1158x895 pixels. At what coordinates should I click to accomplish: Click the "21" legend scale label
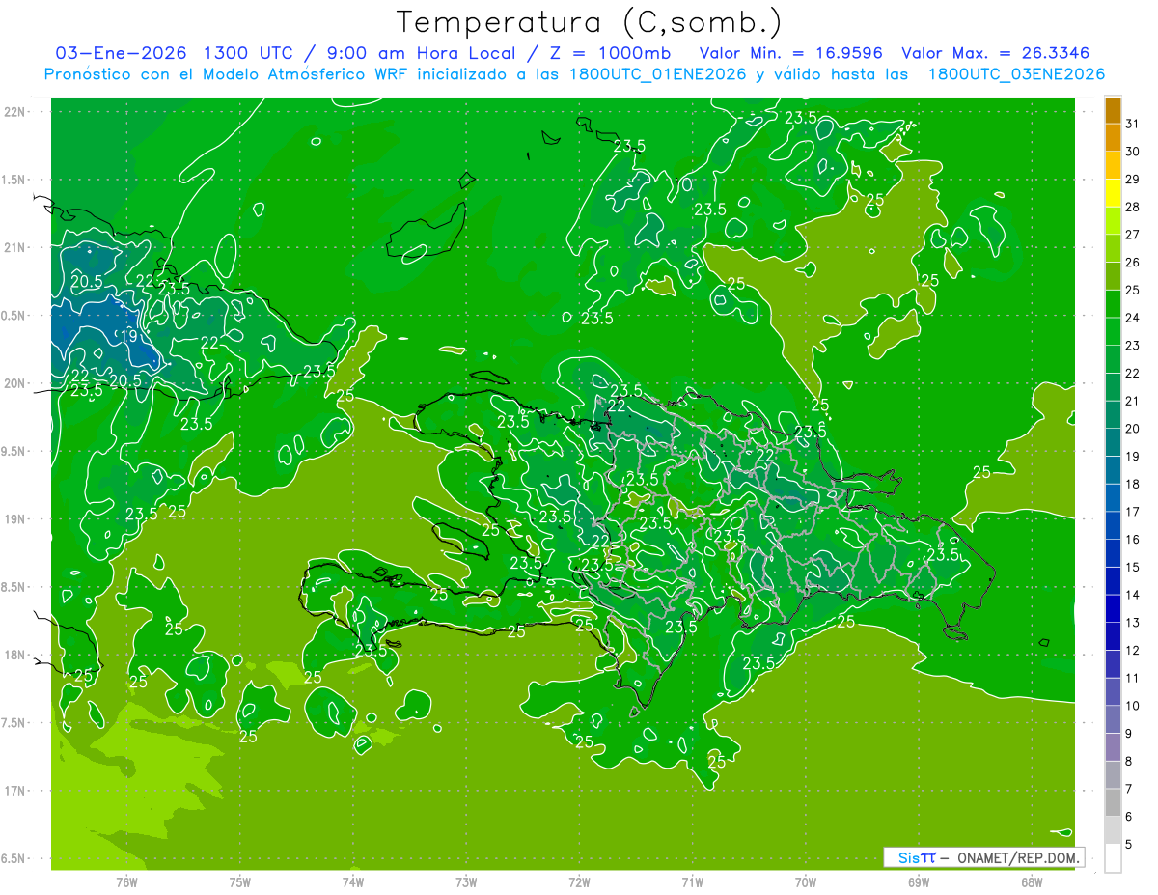point(1132,401)
